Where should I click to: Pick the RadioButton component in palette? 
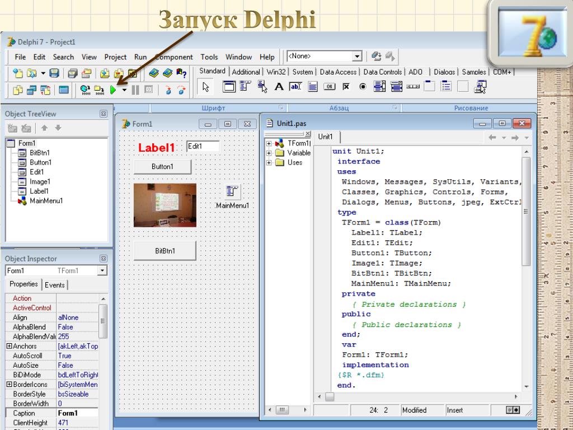click(x=363, y=87)
